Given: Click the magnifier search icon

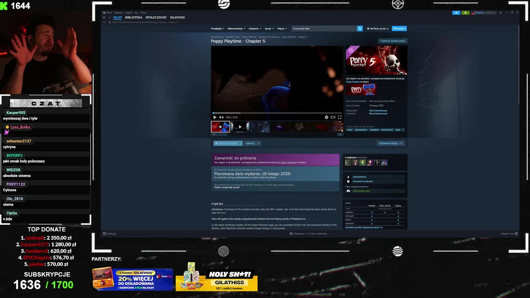Looking at the screenshot, I should coord(360,29).
